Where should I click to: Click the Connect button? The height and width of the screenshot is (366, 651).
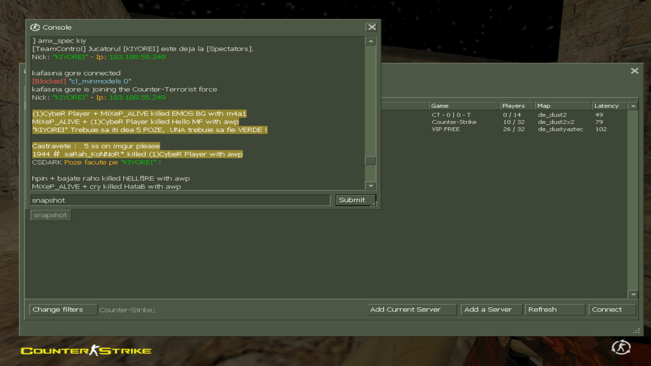612,310
